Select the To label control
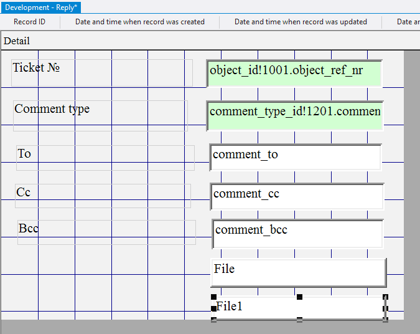The width and height of the screenshot is (420, 334). [x=105, y=158]
